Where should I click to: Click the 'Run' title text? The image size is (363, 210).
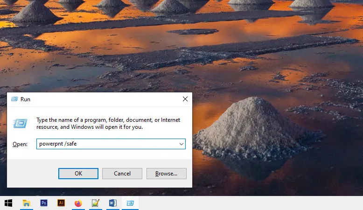(26, 99)
